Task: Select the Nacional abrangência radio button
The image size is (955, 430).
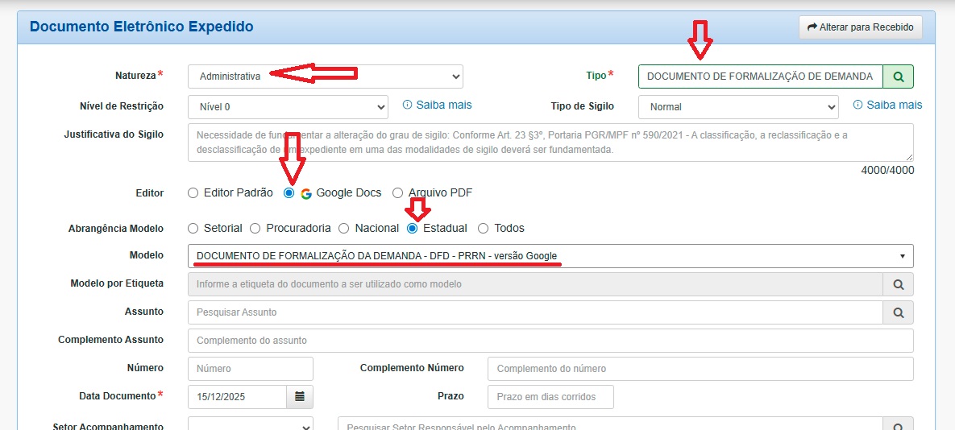Action: click(344, 229)
